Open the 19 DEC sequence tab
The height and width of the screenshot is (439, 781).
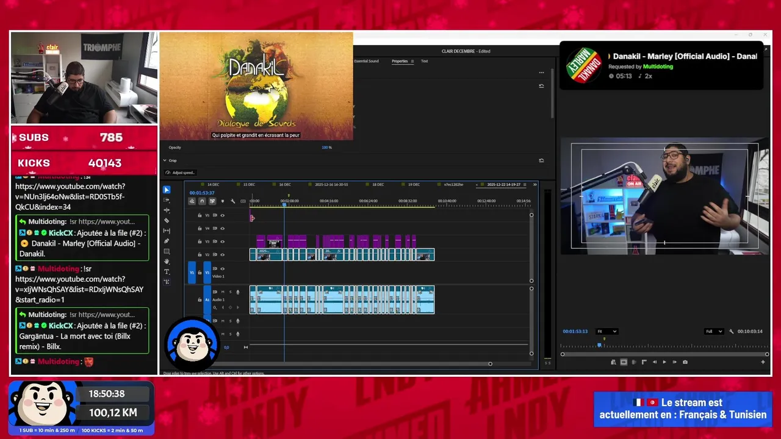(x=414, y=184)
